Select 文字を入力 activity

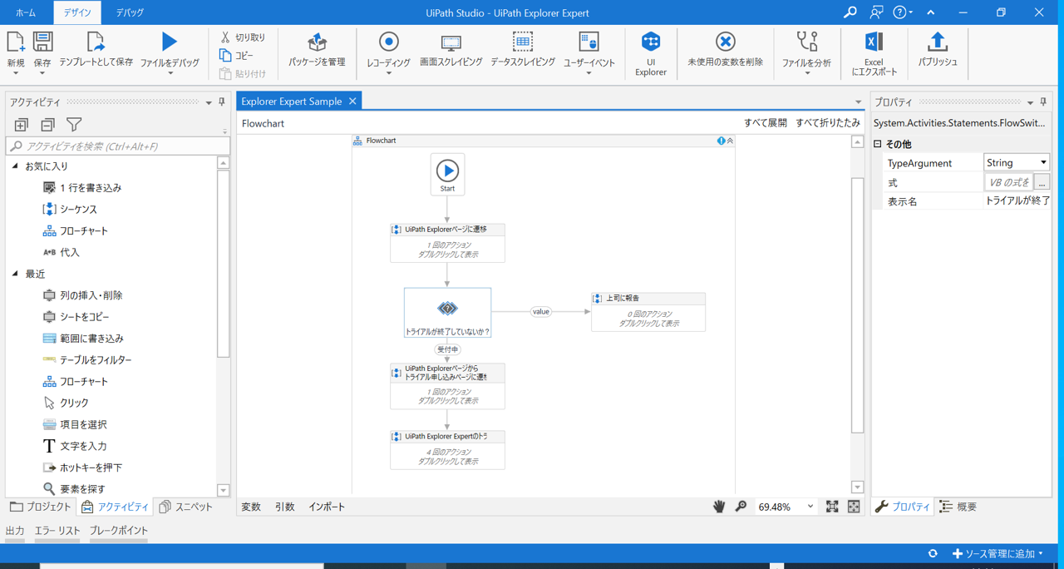(x=74, y=446)
